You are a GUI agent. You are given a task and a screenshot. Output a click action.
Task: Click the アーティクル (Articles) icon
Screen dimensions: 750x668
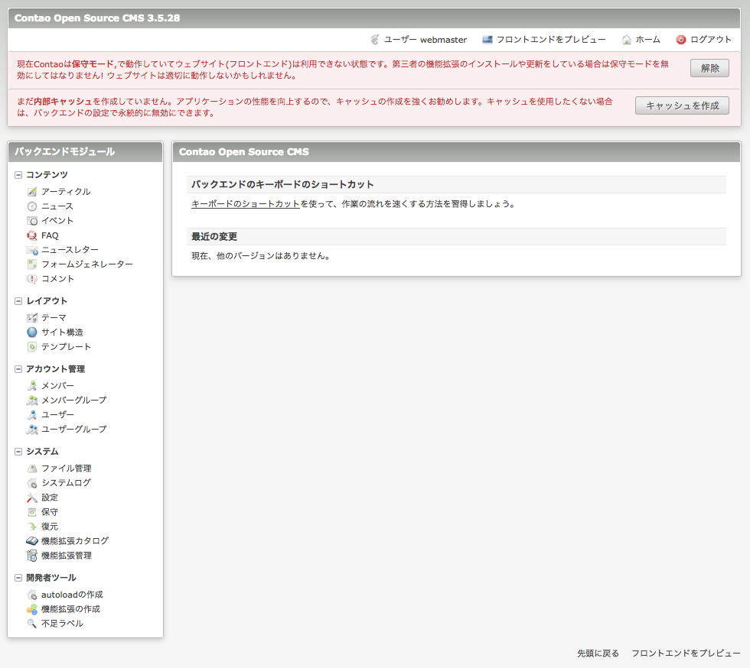[x=32, y=192]
